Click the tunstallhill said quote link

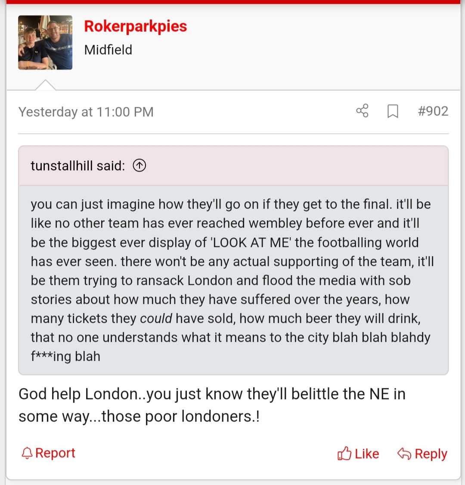point(77,166)
